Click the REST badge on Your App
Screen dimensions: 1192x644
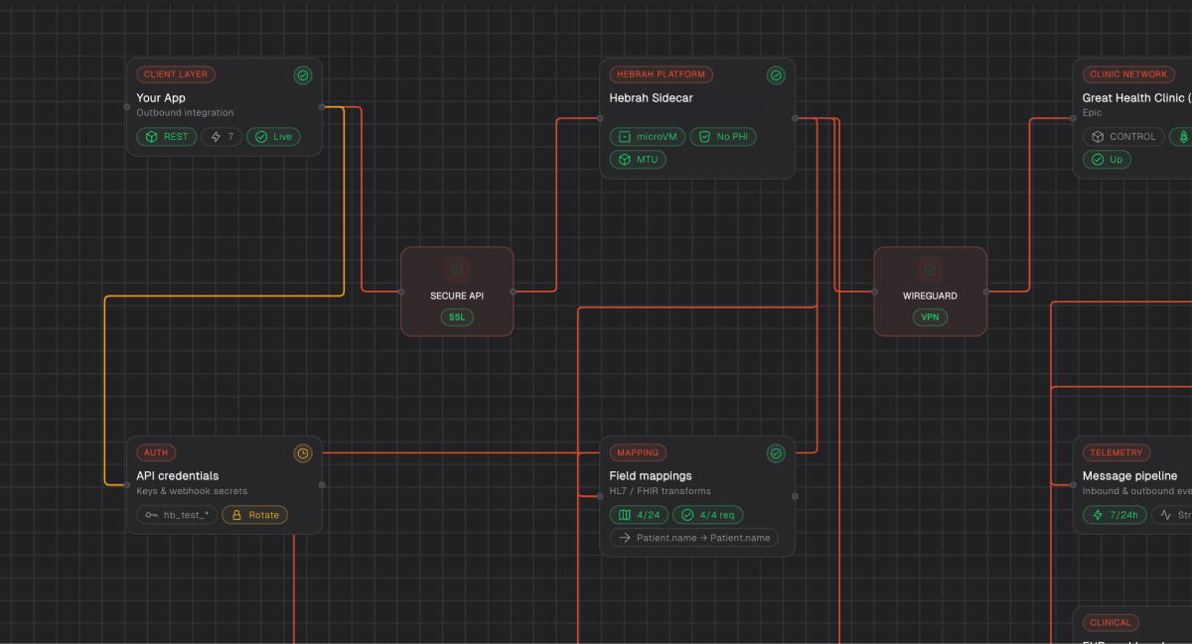click(x=167, y=137)
